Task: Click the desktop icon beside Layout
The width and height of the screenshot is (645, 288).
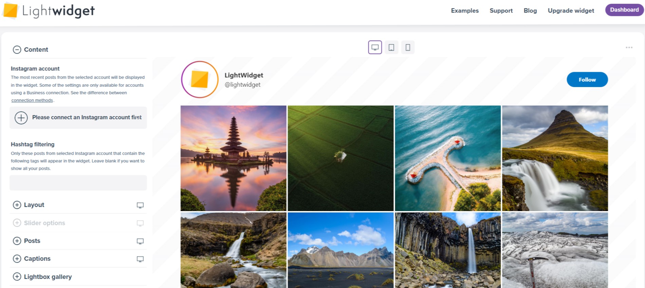Action: click(140, 205)
